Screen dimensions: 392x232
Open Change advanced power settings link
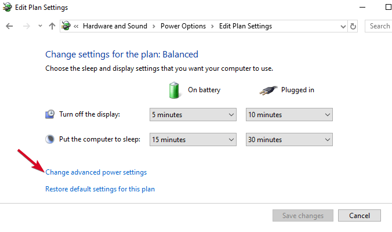(x=96, y=172)
